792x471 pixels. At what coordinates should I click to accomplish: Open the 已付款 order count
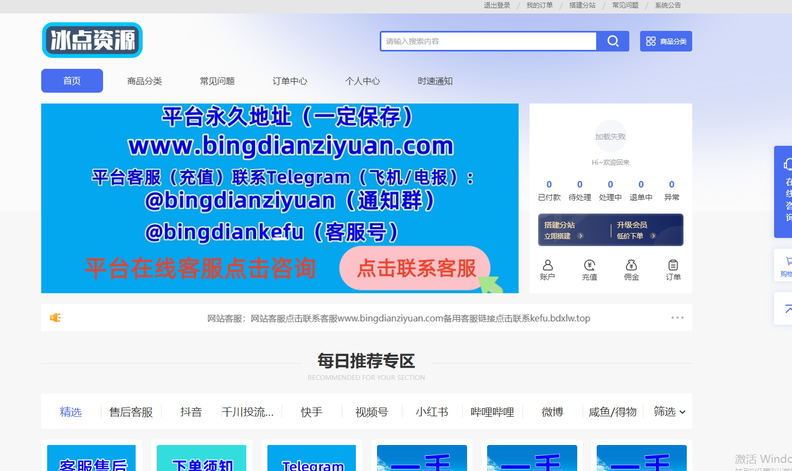549,190
